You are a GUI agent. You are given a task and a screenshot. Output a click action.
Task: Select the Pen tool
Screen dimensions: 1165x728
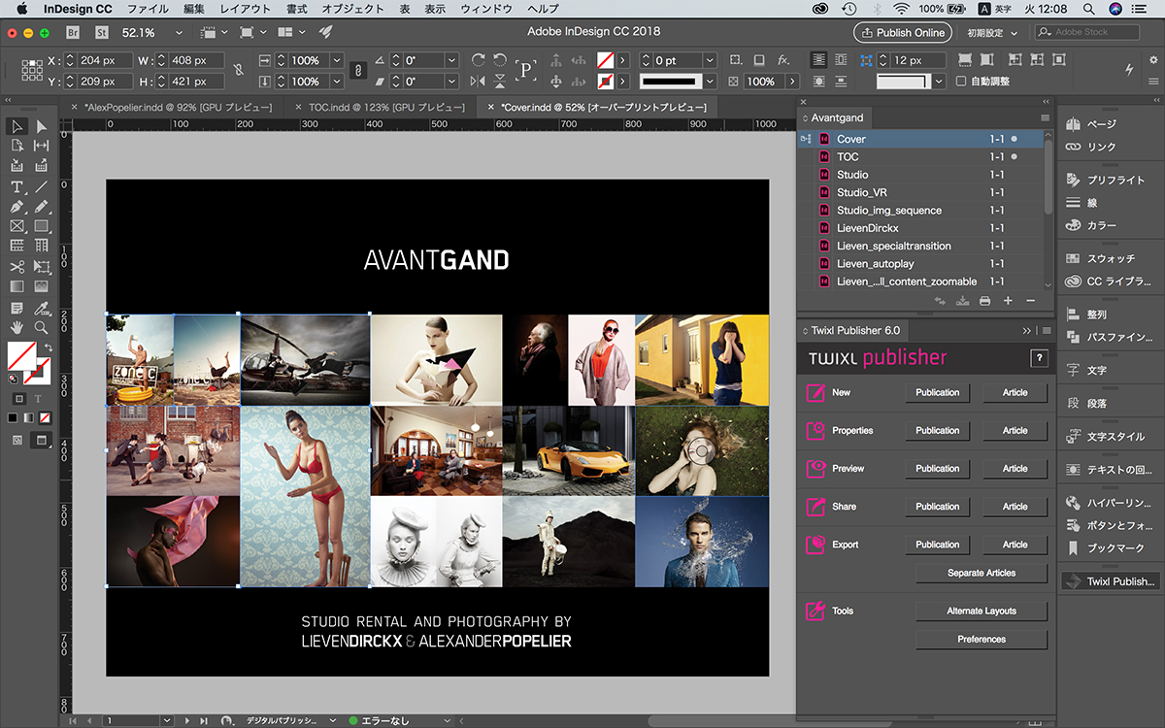point(17,207)
